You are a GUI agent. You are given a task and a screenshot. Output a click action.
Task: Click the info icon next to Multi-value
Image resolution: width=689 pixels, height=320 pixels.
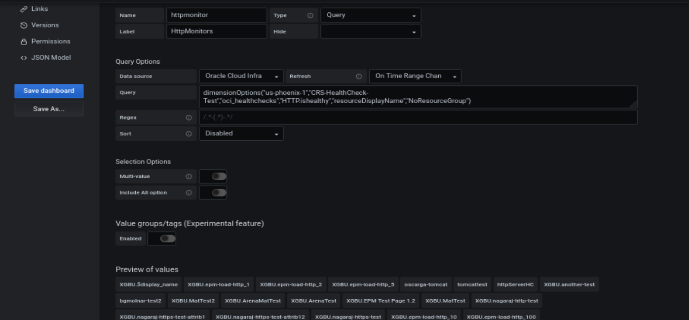[x=189, y=176]
